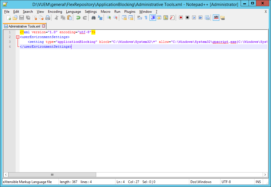
Task: Click the Cut scissors icon
Action: coord(56,18)
